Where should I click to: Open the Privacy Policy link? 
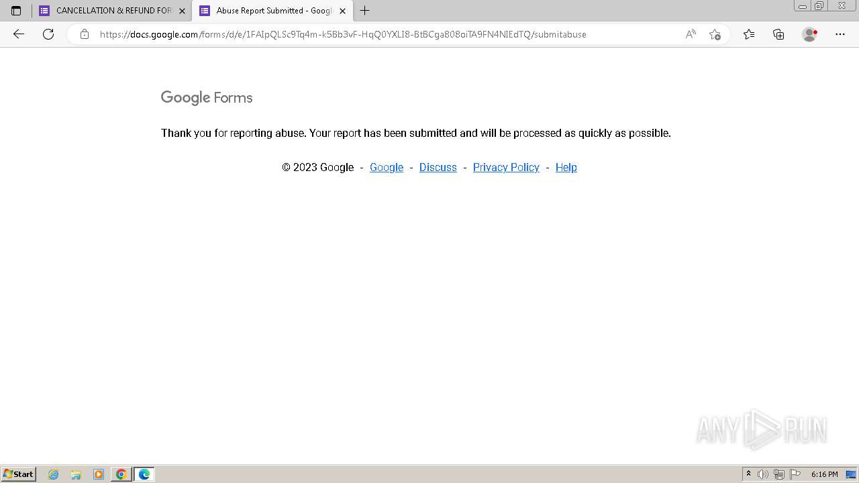506,167
